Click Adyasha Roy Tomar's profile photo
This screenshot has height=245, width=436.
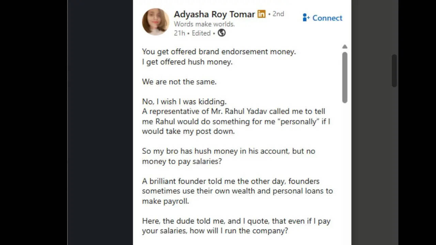click(155, 22)
